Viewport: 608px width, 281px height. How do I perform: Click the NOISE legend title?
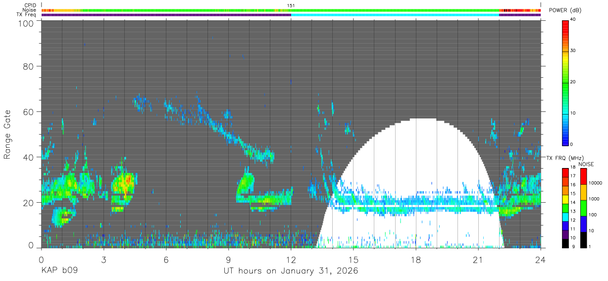coord(586,164)
